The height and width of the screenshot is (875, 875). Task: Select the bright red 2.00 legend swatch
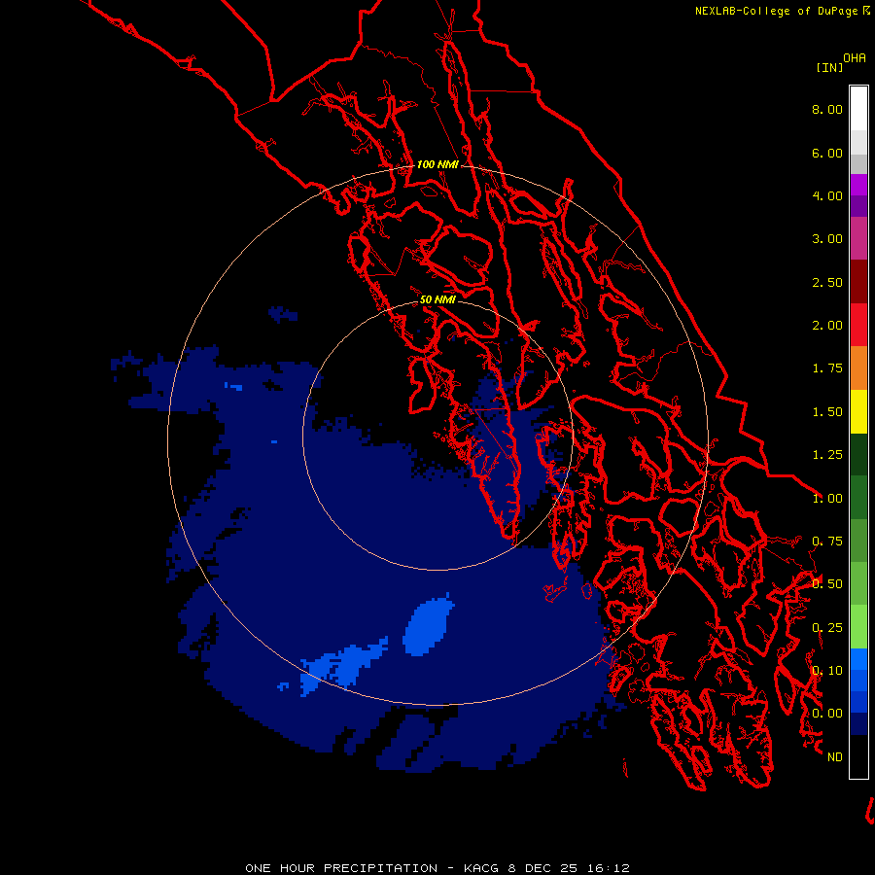coord(858,325)
